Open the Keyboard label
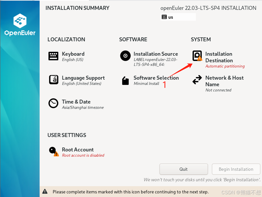This screenshot has width=262, height=197. pyautogui.click(x=73, y=54)
